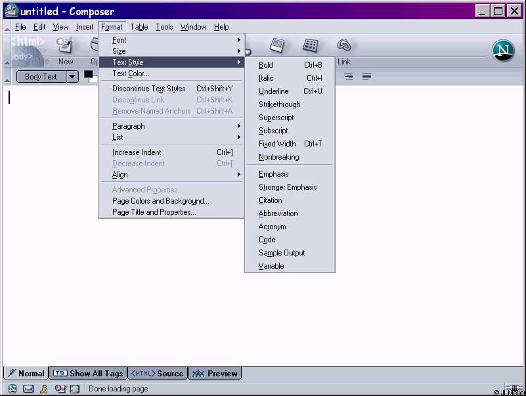Toggle Fixed Width text style
Viewport: 526px width, 396px height.
coord(290,144)
